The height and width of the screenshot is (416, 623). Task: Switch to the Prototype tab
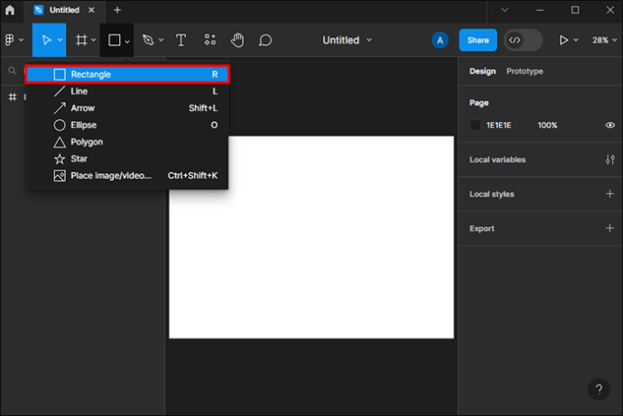(524, 71)
